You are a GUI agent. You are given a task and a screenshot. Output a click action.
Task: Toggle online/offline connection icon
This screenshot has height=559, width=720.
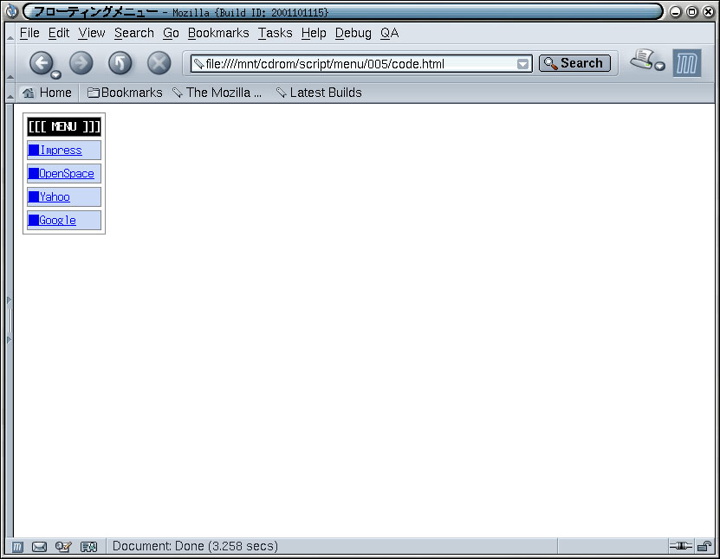pos(680,546)
